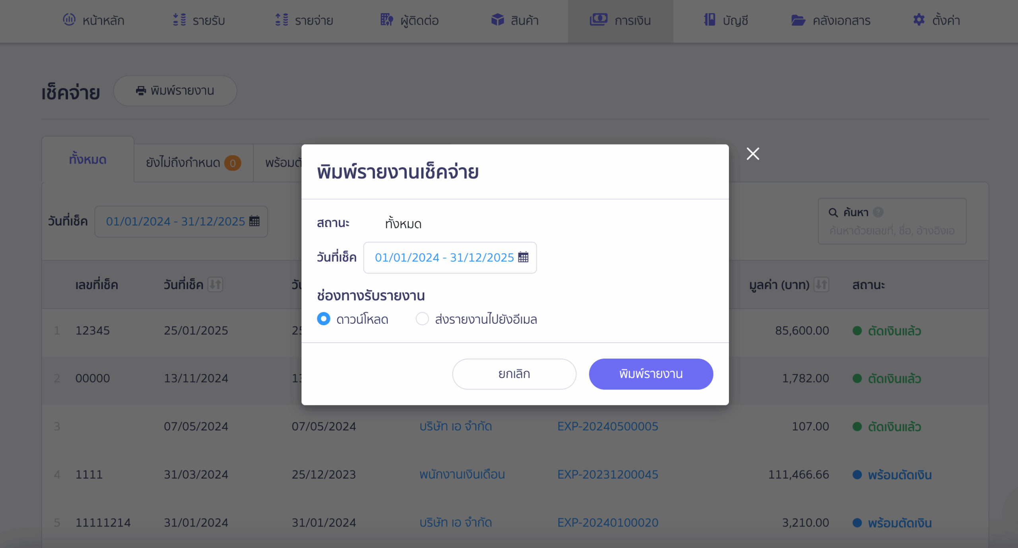Click the money icon beside การเงิน

598,19
